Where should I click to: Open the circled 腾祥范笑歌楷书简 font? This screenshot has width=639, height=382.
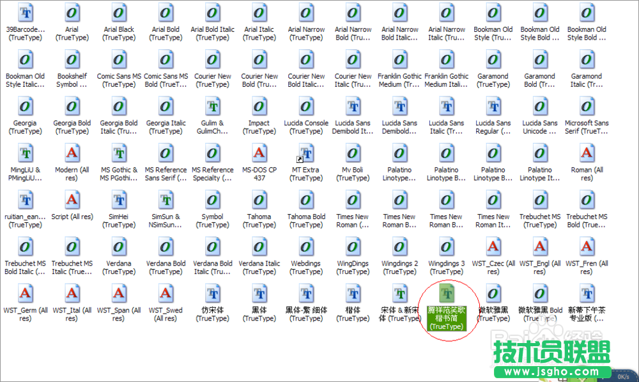(x=447, y=294)
